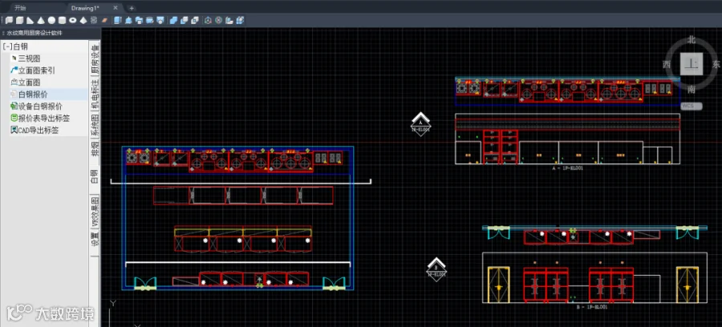Select the Cylinder solid tool
The image size is (722, 327).
tap(62, 20)
